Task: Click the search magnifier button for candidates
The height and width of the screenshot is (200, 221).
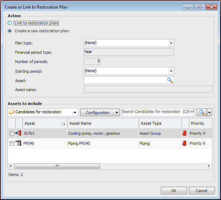Action: [x=202, y=112]
